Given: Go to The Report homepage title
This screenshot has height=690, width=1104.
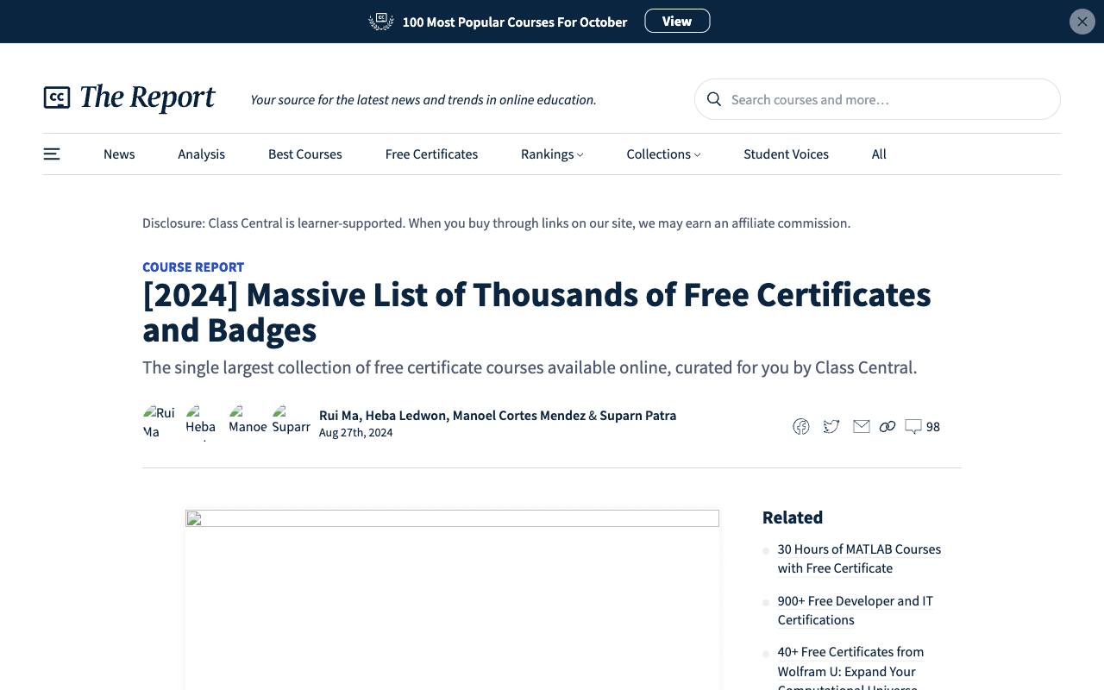Looking at the screenshot, I should click(x=147, y=97).
